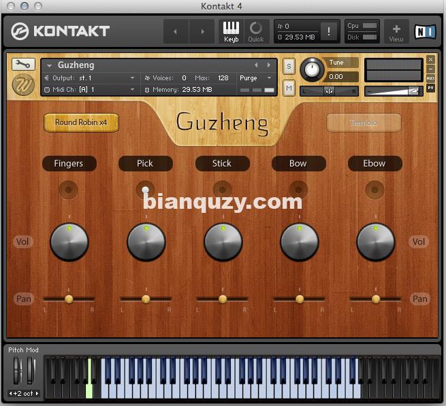Solo the Guzheng instrument
Screen dimensions: 446x406
pyautogui.click(x=289, y=67)
